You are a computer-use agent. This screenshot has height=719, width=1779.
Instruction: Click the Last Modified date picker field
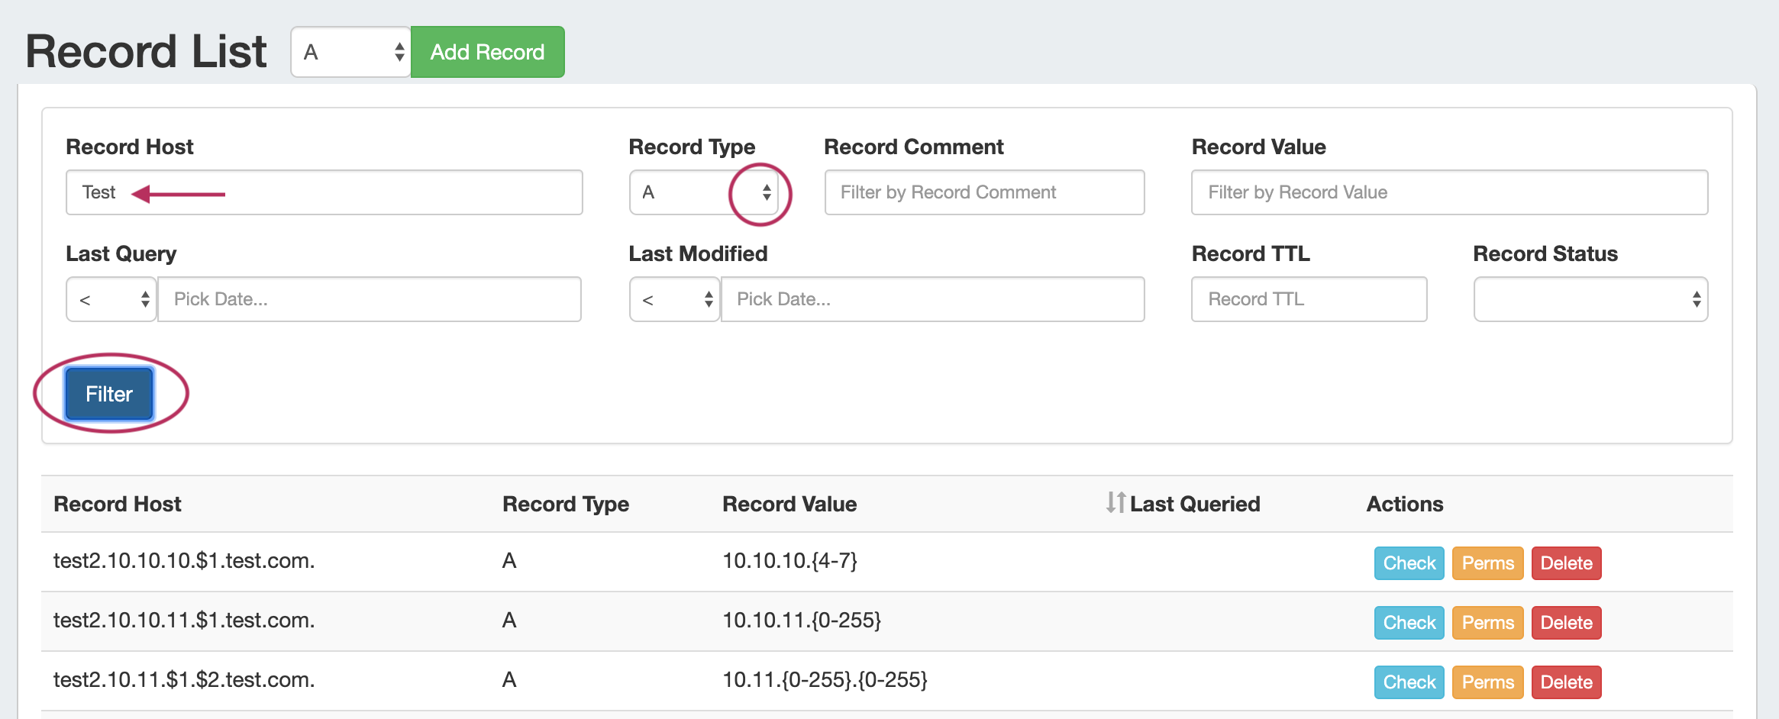click(x=931, y=299)
